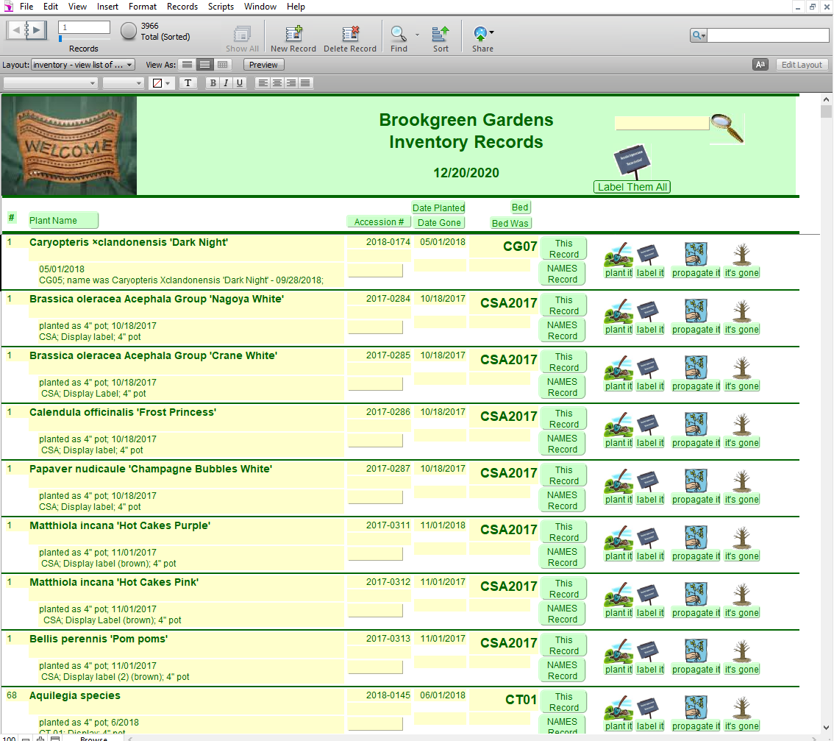Open the Edit menu
The image size is (834, 741).
51,7
